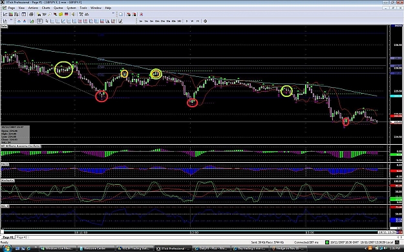
Task: Click the red X delete page icon
Action: pyautogui.click(x=141, y=14)
